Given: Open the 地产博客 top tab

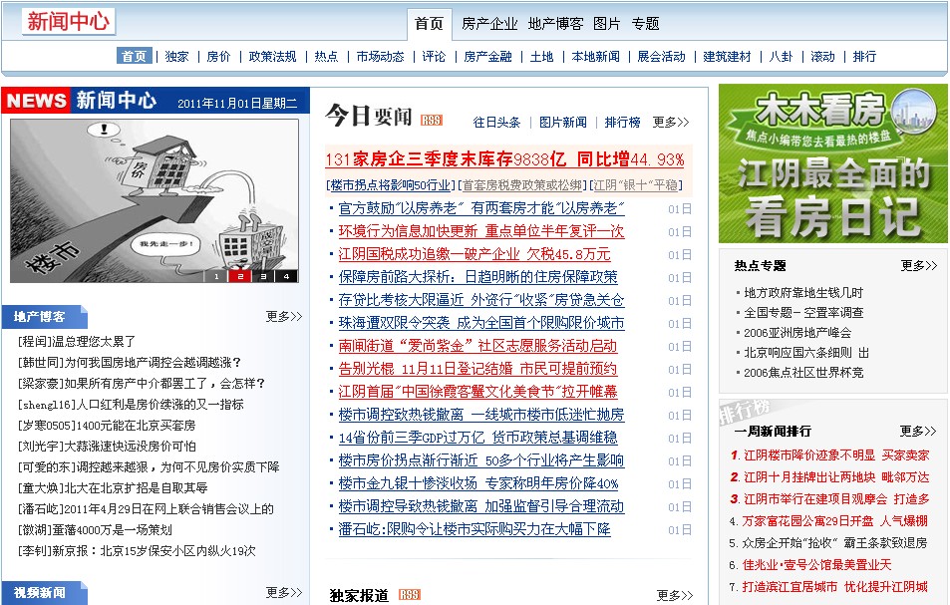Looking at the screenshot, I should pos(555,23).
